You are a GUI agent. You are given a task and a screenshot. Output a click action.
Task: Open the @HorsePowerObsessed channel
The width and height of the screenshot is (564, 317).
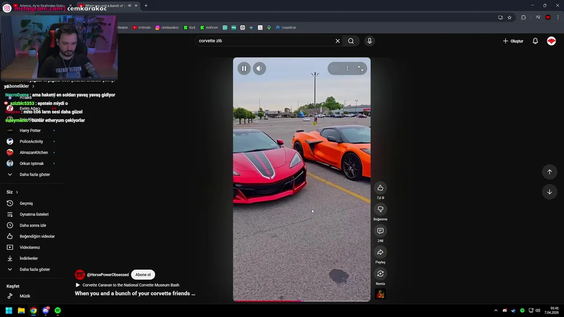point(108,275)
